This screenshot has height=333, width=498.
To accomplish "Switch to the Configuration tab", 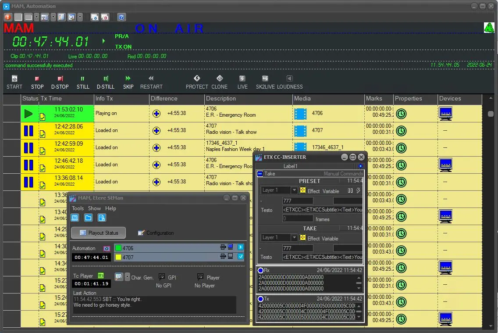I will tap(156, 233).
